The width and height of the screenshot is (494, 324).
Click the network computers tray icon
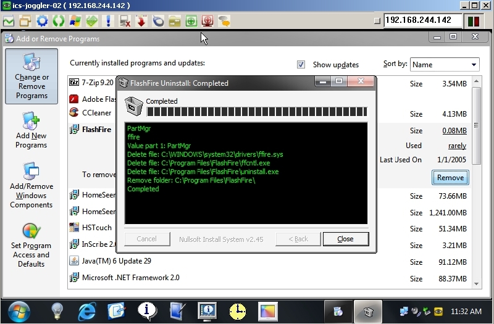coord(404,312)
